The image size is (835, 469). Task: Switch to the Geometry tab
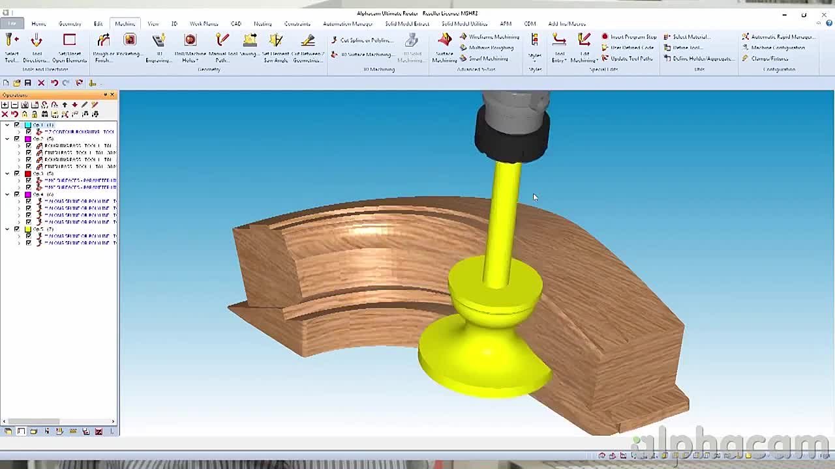pyautogui.click(x=70, y=23)
